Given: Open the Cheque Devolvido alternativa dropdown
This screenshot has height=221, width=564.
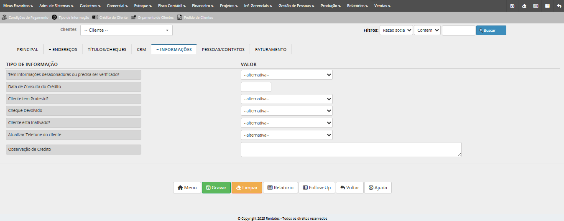Looking at the screenshot, I should 286,111.
